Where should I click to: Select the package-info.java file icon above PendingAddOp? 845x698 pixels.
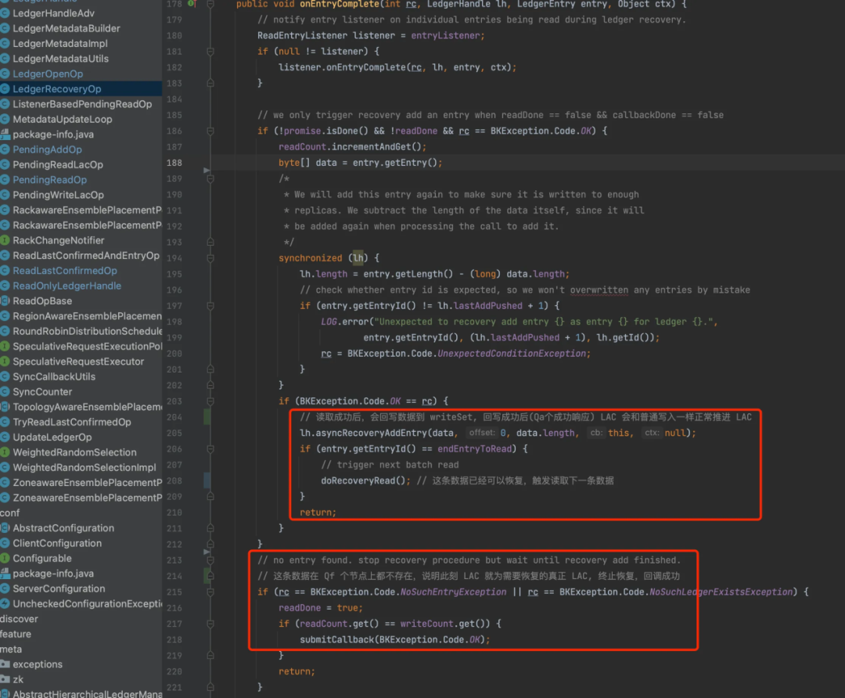[5, 135]
